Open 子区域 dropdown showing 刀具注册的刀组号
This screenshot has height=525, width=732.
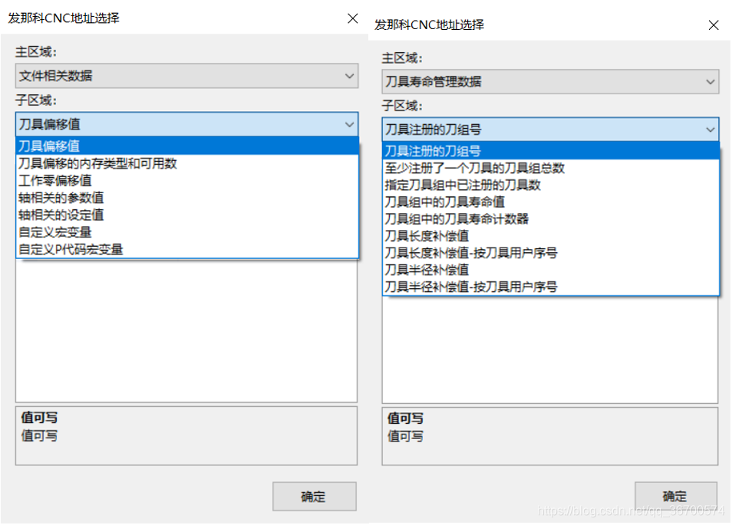[550, 130]
